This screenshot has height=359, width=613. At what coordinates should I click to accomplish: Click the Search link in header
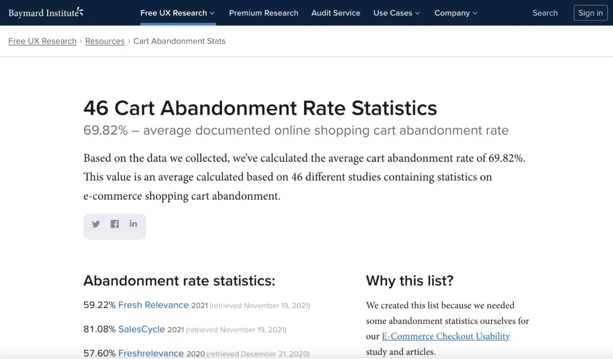[545, 13]
